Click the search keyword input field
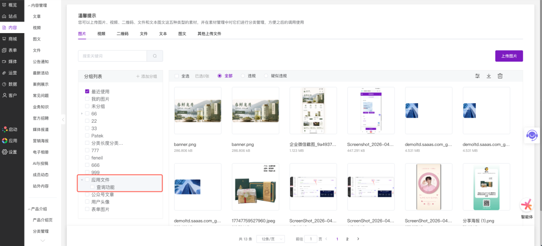The width and height of the screenshot is (542, 246). point(112,56)
